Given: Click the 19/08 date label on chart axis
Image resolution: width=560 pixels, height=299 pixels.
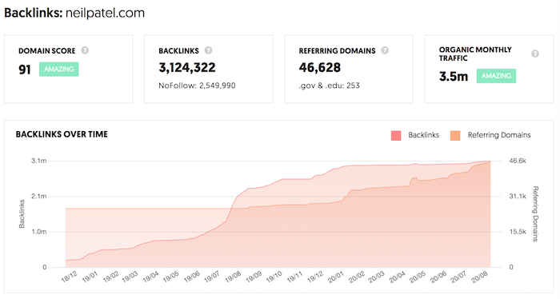Looking at the screenshot, I should coord(233,277).
